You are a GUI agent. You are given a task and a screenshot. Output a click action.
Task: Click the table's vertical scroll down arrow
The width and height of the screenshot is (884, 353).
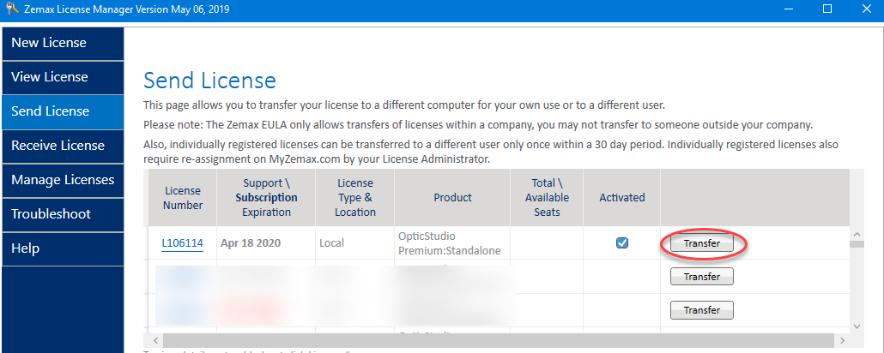(x=857, y=326)
